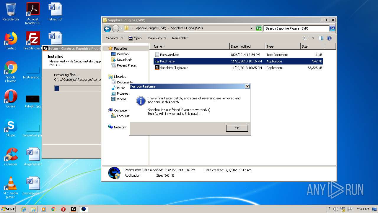Select the Patch.exe file icon

click(157, 61)
